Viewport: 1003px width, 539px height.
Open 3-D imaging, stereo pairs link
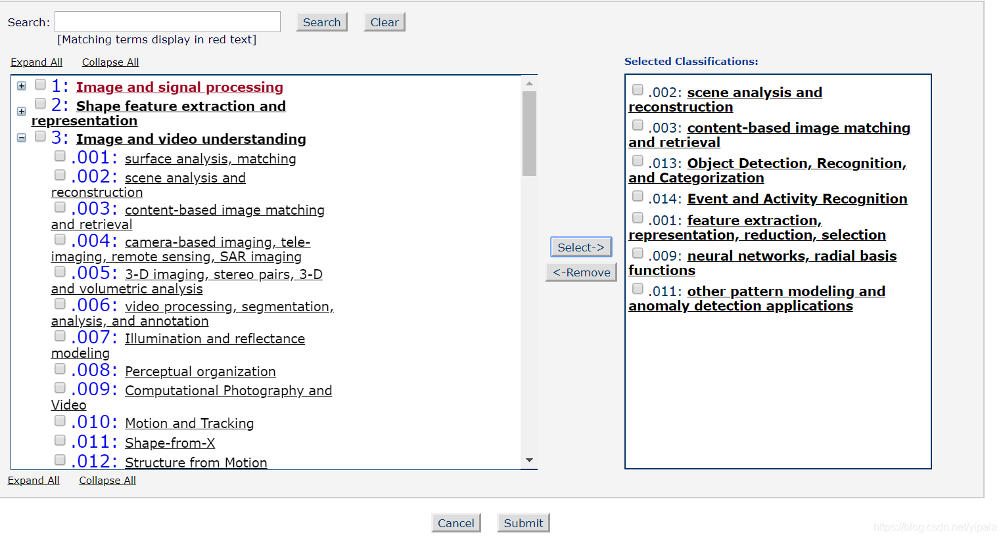click(187, 281)
